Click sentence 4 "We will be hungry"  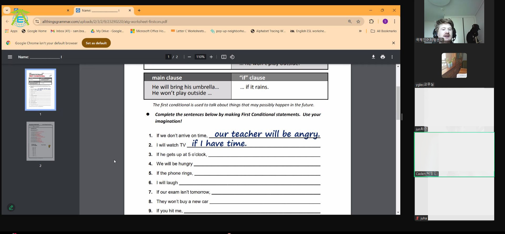(x=174, y=164)
